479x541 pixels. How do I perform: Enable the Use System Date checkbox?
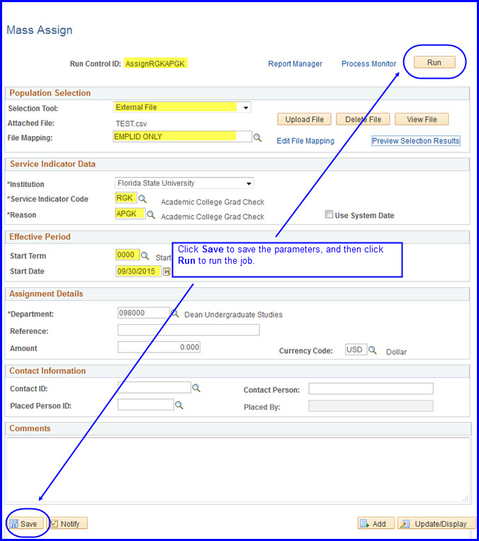(329, 215)
